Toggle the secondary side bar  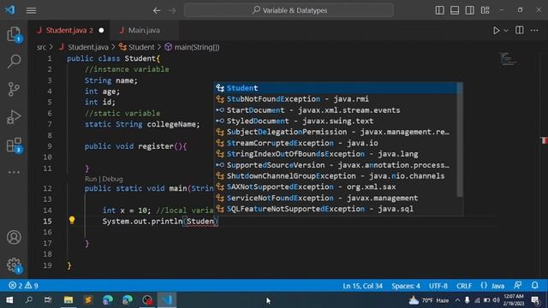pos(470,10)
